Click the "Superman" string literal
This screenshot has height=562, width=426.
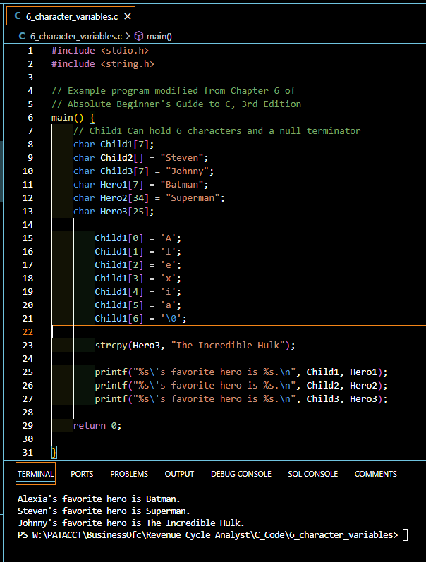(193, 198)
